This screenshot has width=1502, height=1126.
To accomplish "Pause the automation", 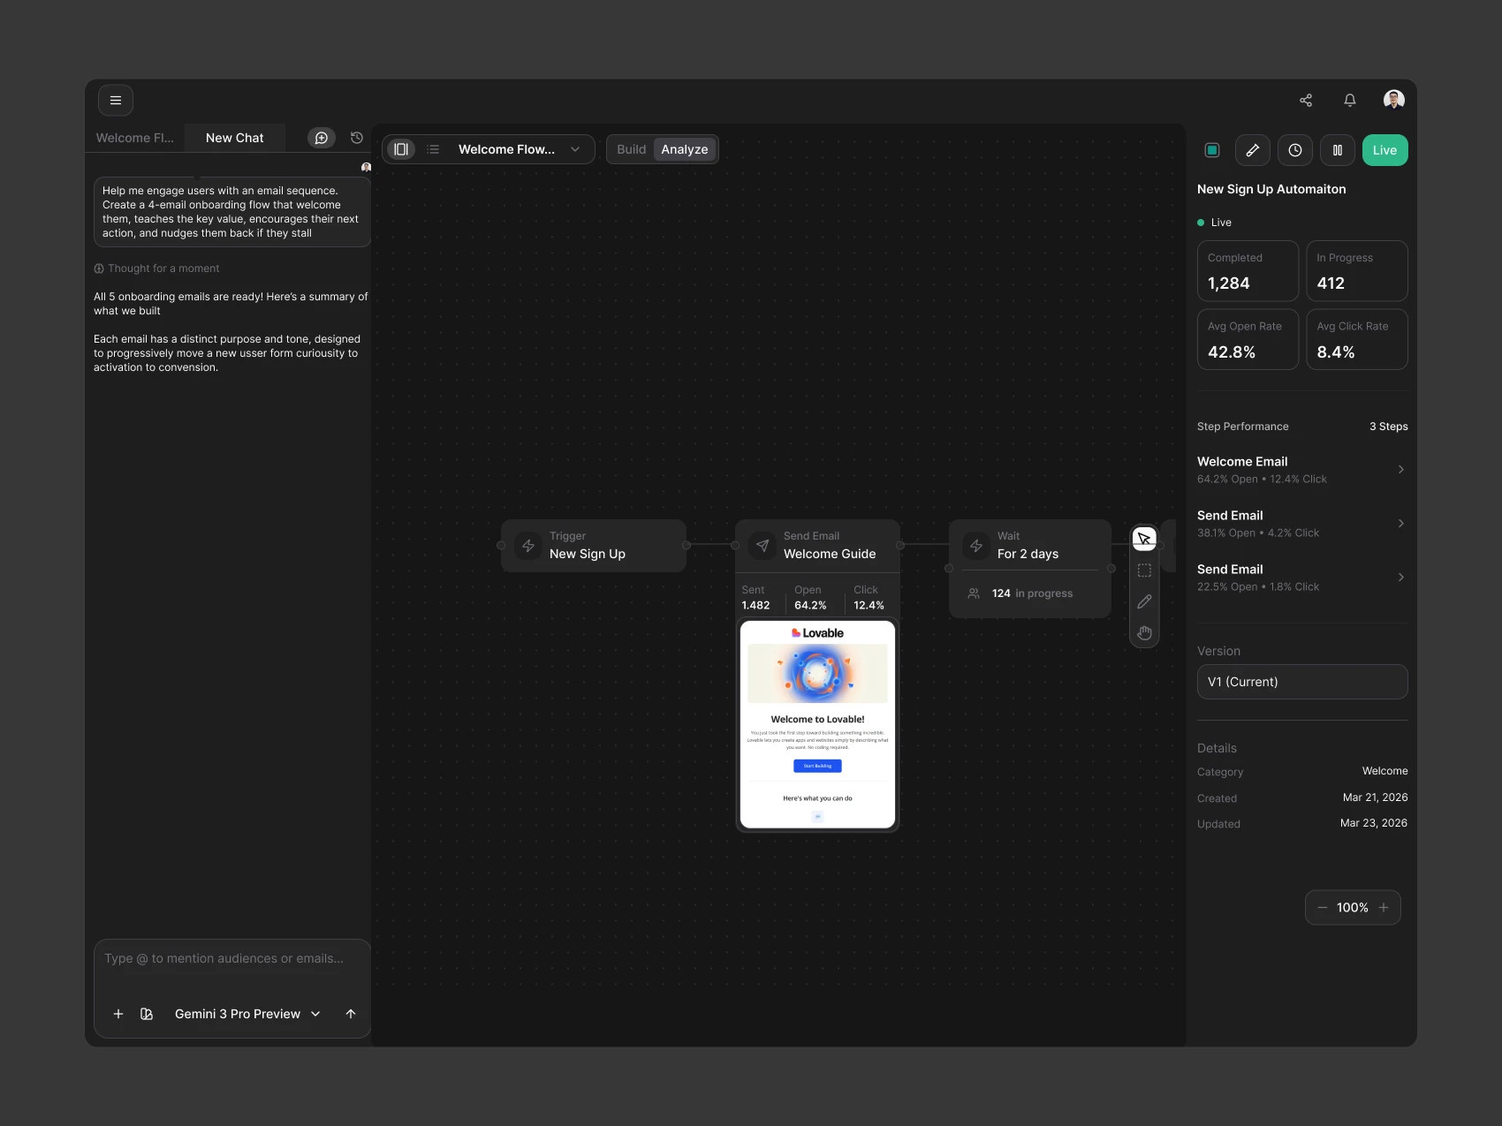I will (1338, 150).
